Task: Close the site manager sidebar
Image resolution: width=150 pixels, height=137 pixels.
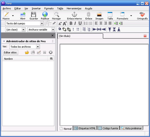Action: pos(52,35)
